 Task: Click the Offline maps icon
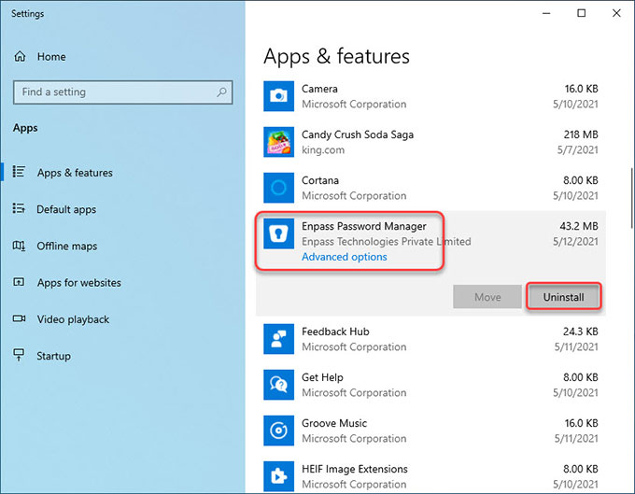point(19,246)
